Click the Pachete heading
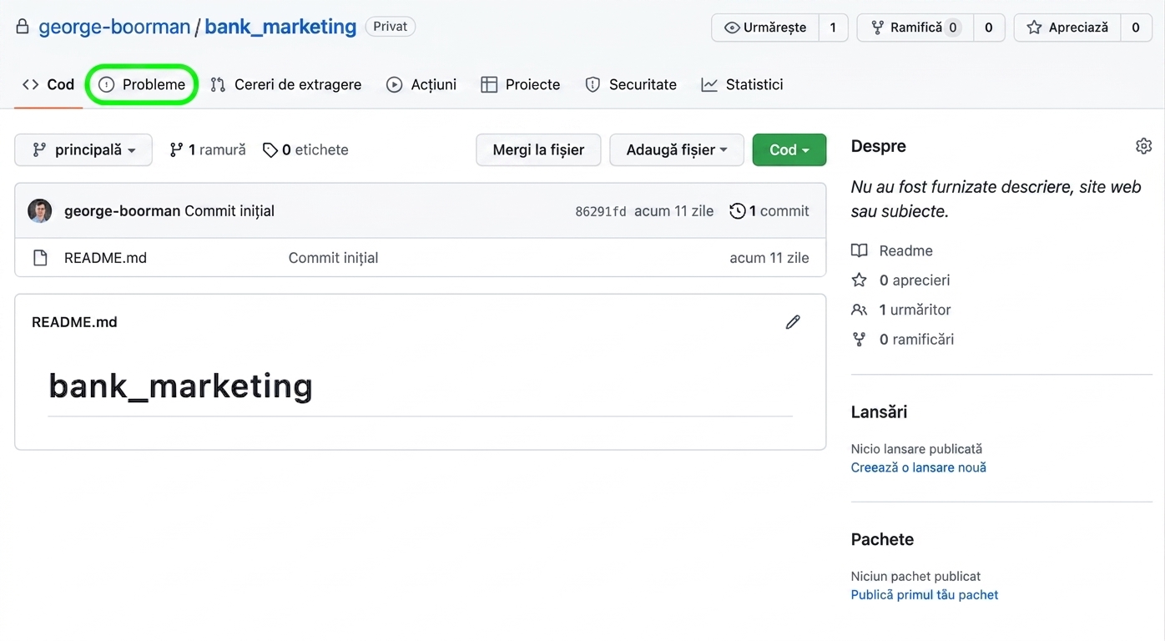Image resolution: width=1165 pixels, height=641 pixels. pyautogui.click(x=882, y=540)
